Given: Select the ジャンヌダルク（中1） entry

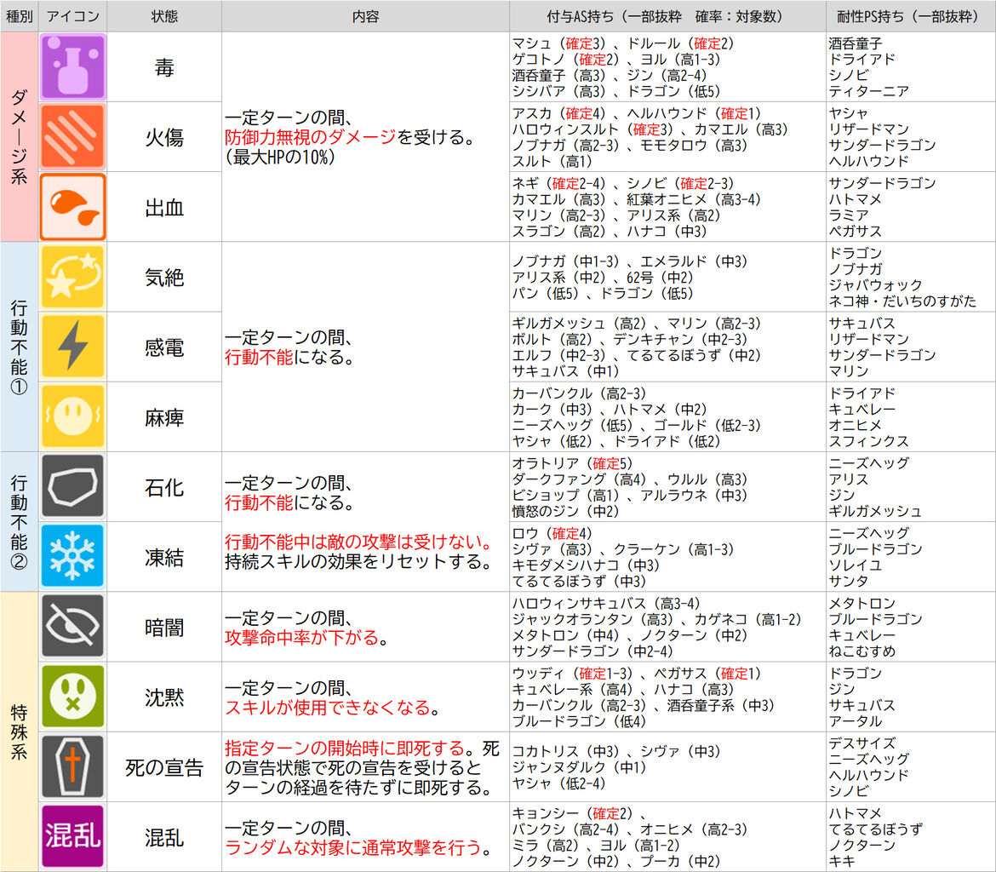Looking at the screenshot, I should point(580,767).
